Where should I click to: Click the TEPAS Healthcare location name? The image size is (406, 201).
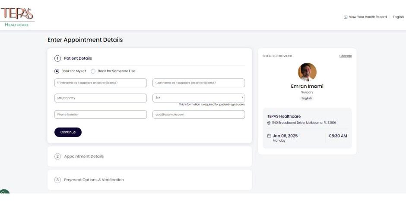click(284, 116)
